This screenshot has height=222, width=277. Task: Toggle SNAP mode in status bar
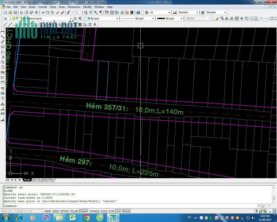pos(47,211)
